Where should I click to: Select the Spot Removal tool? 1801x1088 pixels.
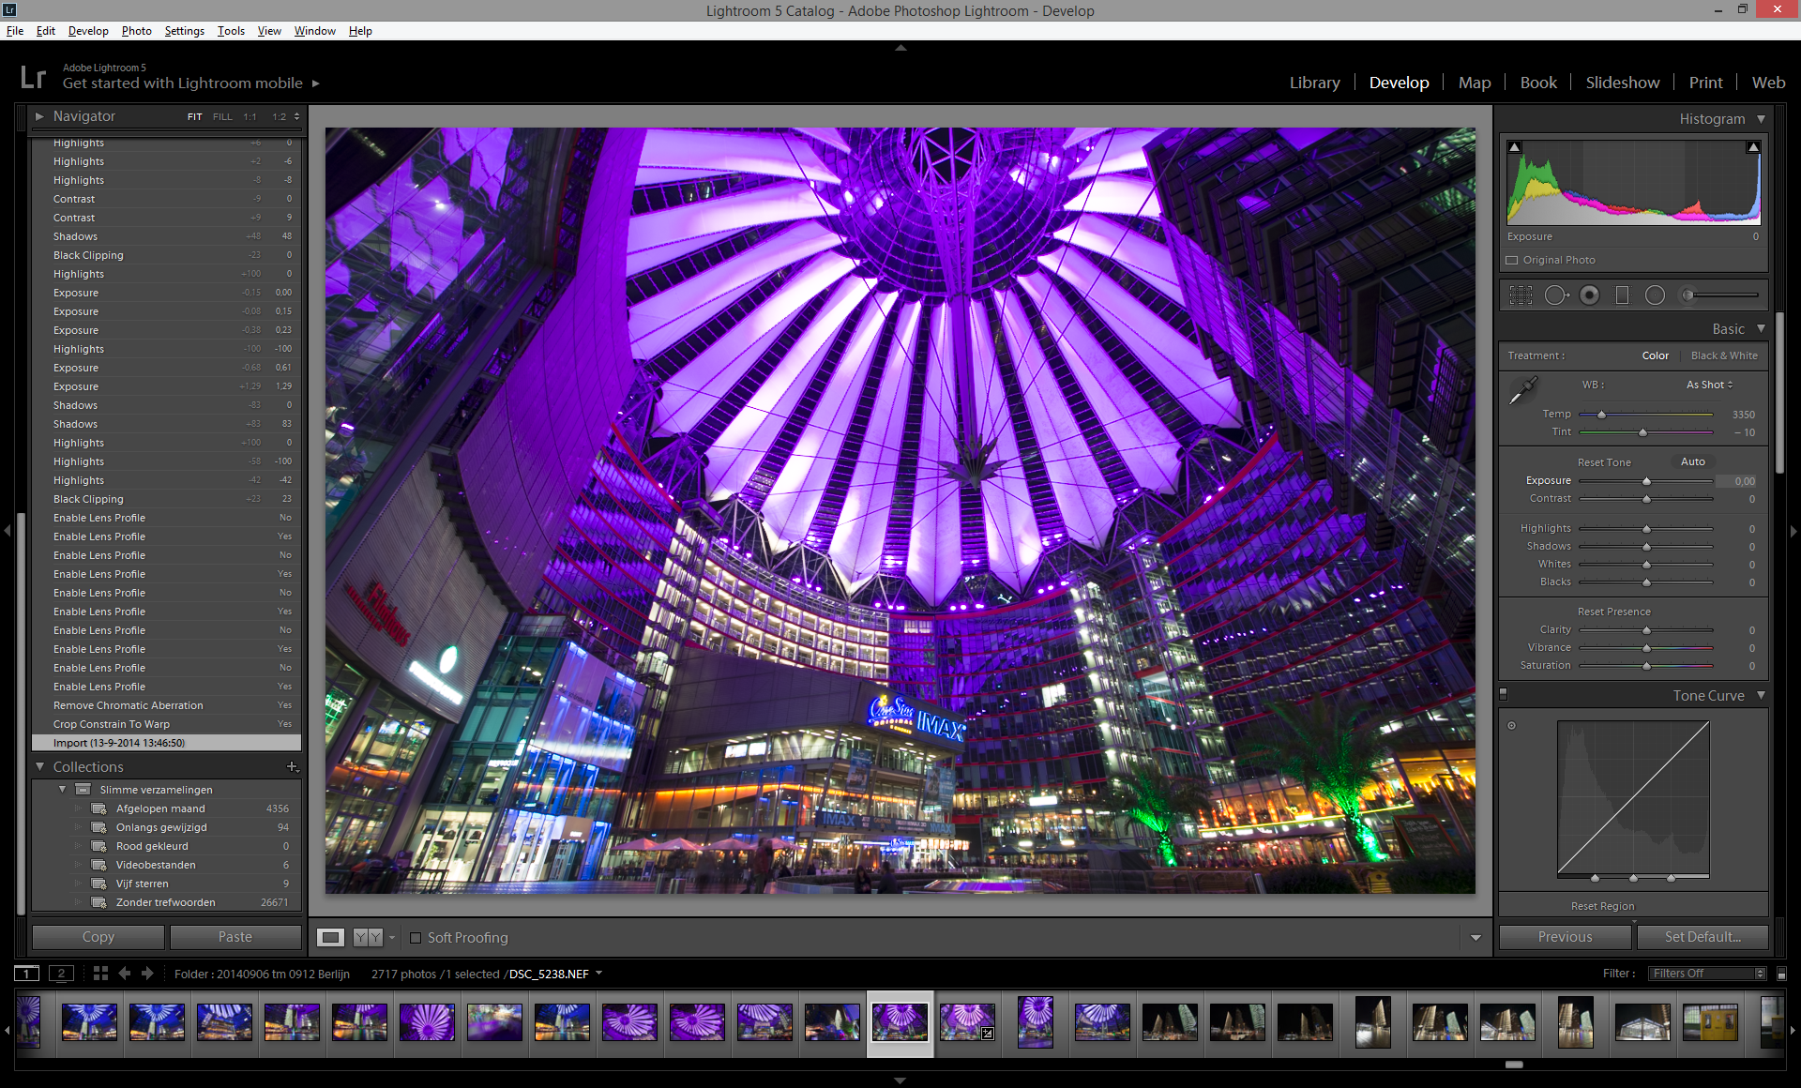click(x=1555, y=295)
